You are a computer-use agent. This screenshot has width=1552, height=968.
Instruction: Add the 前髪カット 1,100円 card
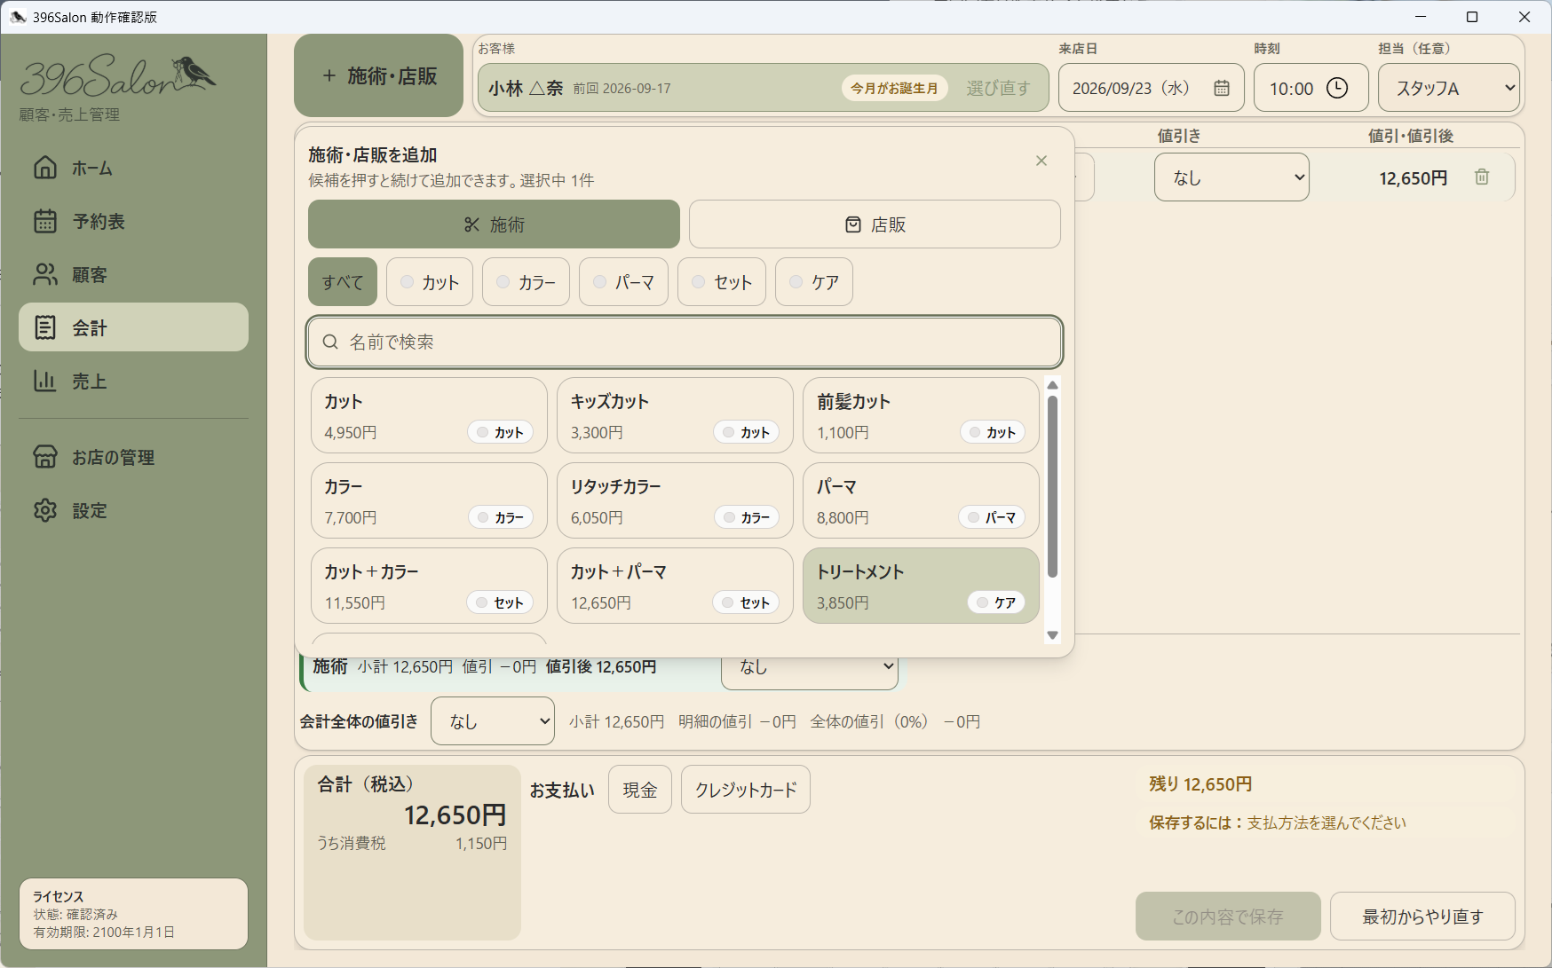[921, 415]
